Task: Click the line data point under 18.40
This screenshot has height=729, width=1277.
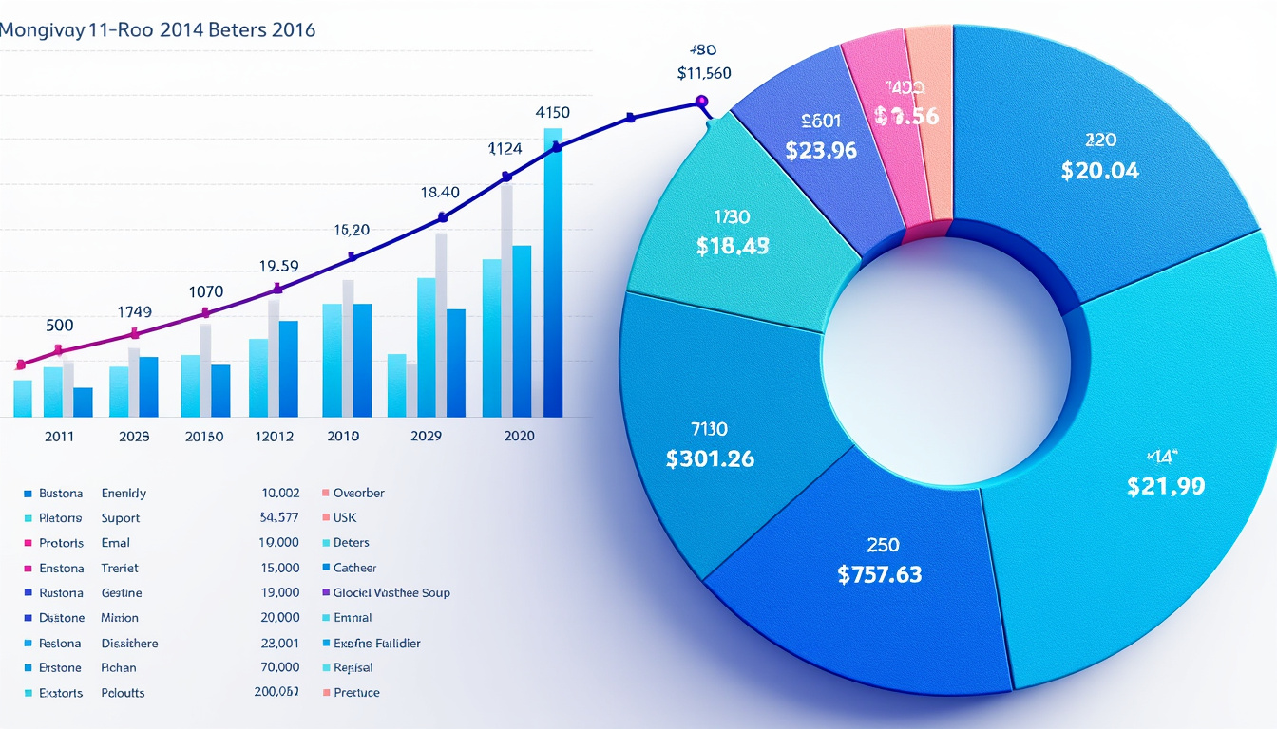Action: click(442, 218)
